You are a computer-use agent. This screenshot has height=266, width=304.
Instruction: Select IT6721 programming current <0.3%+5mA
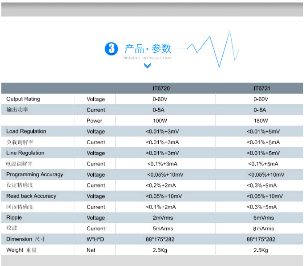pyautogui.click(x=262, y=185)
